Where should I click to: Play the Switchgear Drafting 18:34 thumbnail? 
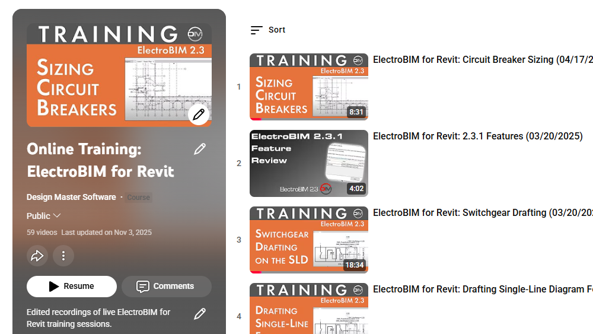click(x=308, y=240)
